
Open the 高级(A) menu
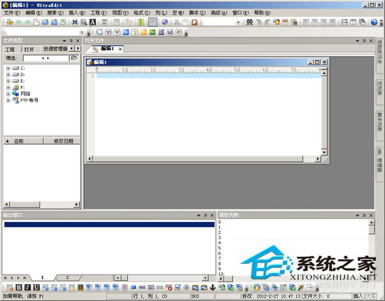tap(219, 13)
